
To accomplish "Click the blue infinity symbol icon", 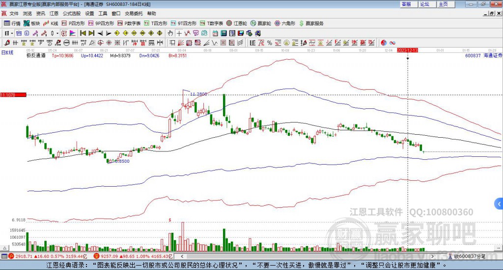I will (392, 43).
